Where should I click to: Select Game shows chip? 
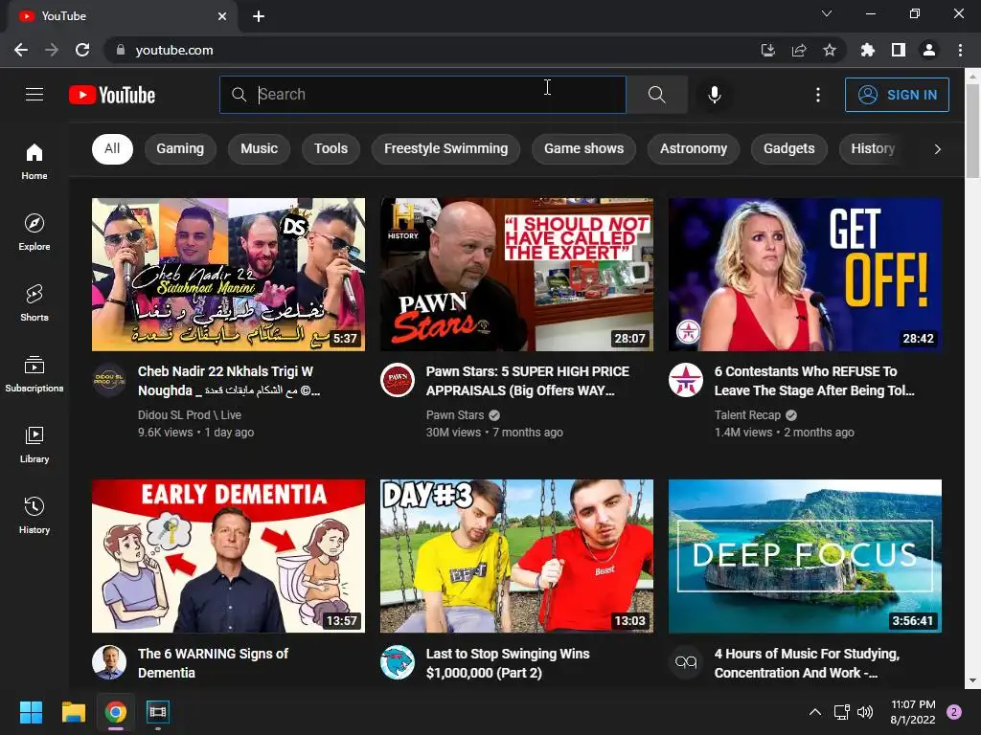[x=583, y=148]
